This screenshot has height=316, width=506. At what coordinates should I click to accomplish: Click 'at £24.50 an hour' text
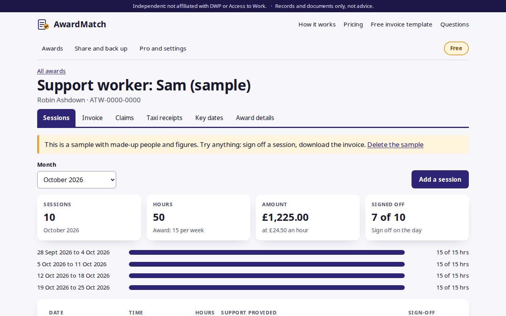coord(285,230)
